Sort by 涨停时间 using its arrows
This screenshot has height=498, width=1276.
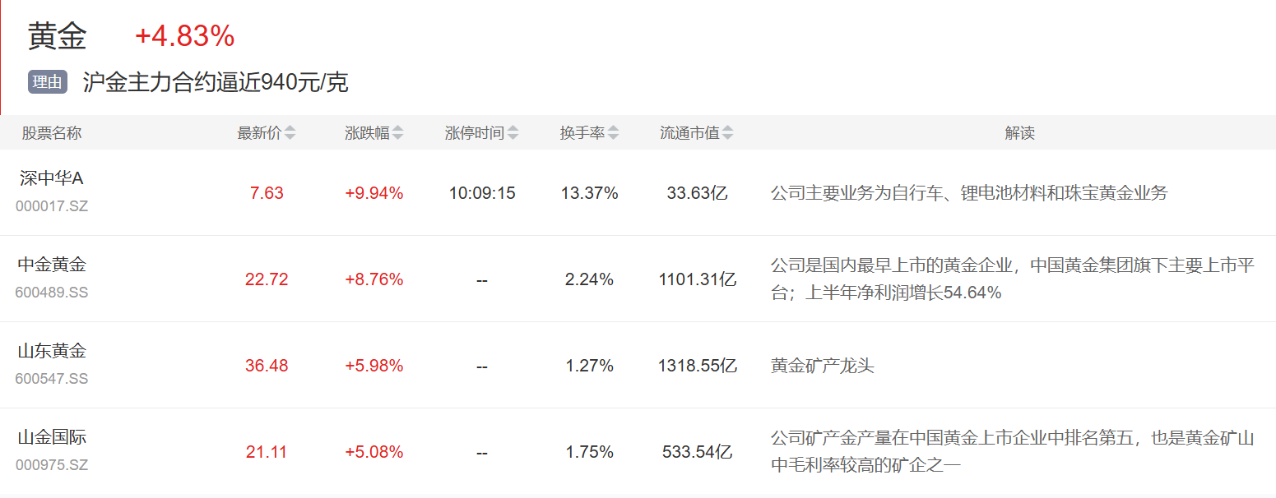click(x=513, y=133)
